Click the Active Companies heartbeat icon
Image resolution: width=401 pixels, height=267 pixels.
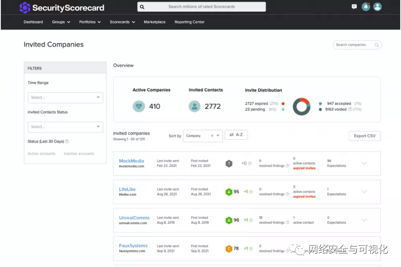pyautogui.click(x=139, y=106)
